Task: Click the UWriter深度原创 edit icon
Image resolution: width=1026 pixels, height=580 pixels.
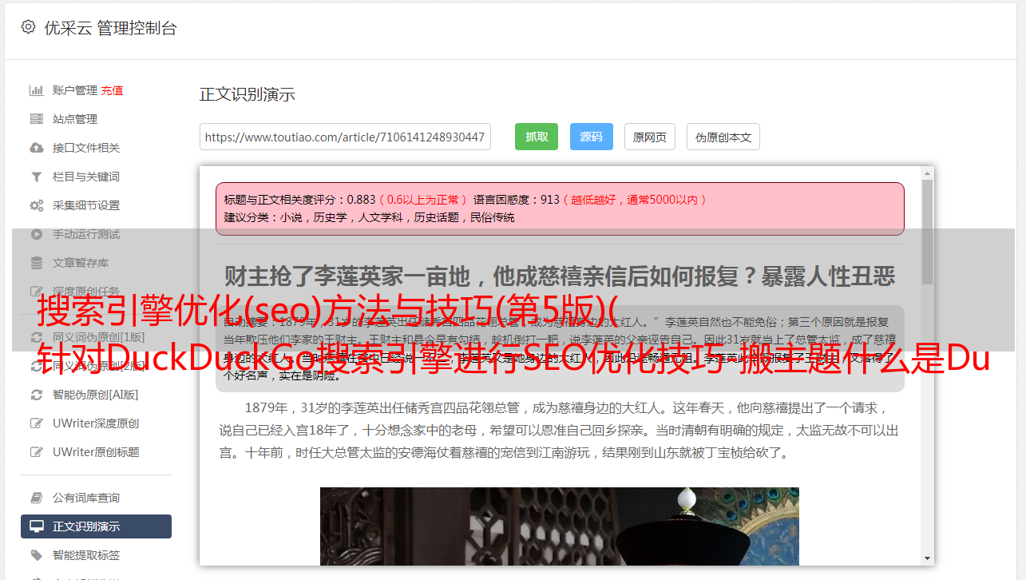Action: (x=36, y=423)
